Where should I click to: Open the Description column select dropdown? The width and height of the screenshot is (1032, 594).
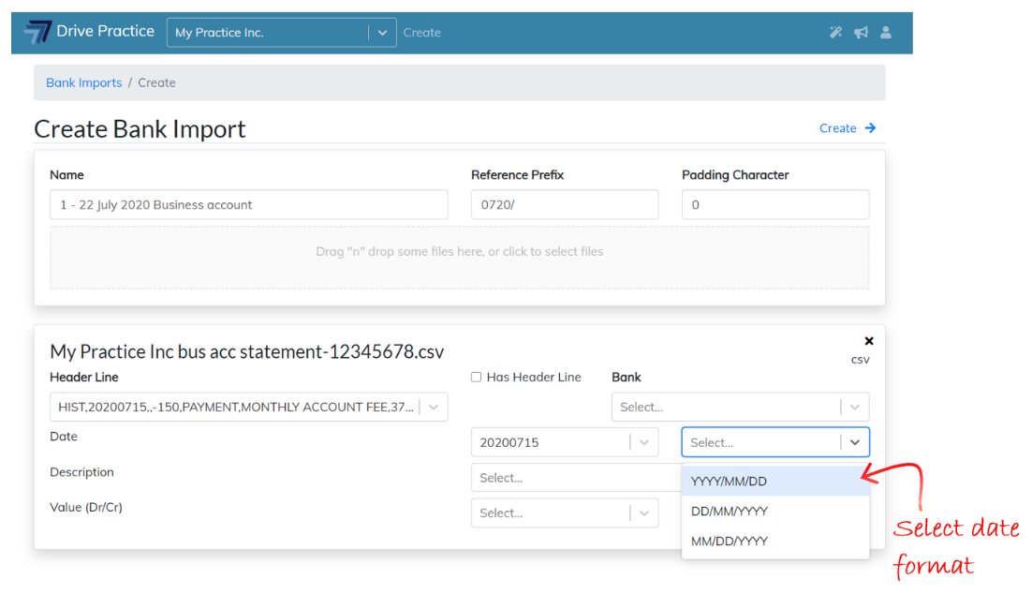point(577,478)
